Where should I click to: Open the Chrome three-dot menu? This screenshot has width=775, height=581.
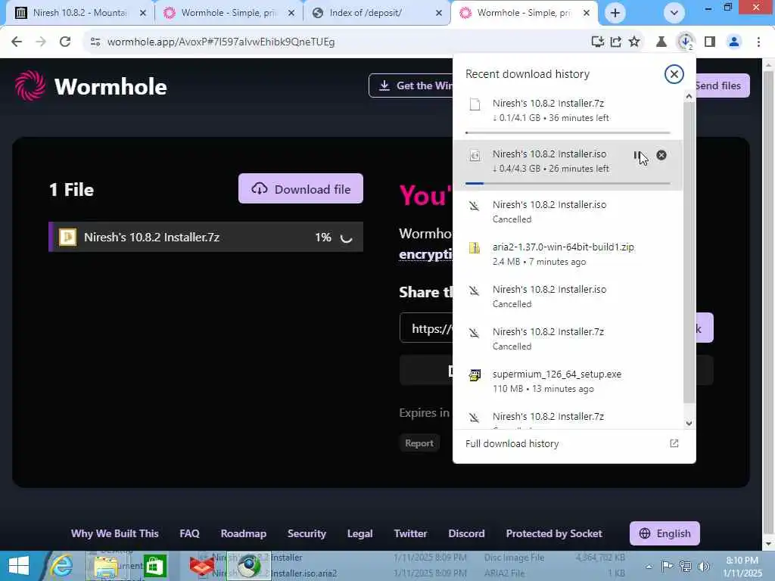pos(758,42)
